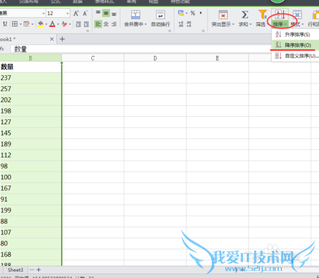Click the 合并居中 merge and center icon
The width and height of the screenshot is (319, 278).
[135, 15]
